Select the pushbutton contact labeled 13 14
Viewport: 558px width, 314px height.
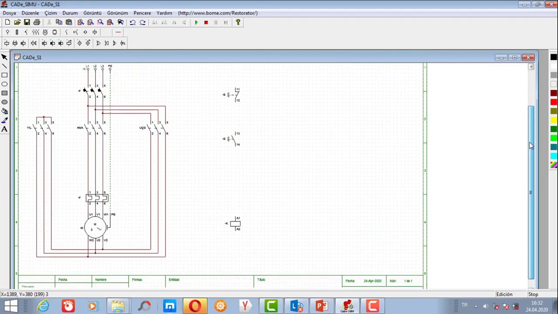pos(231,139)
